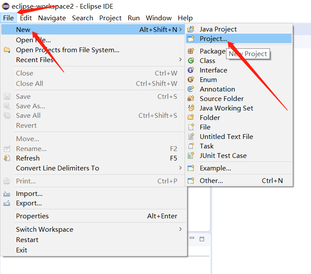Screen dimensions: 311x274
Task: Choose Other... from the New submenu
Action: point(211,181)
